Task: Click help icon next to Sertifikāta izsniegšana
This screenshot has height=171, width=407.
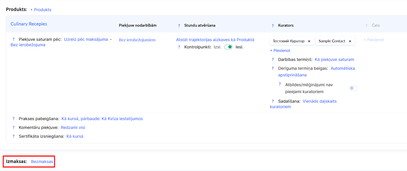Action: [x=13, y=136]
